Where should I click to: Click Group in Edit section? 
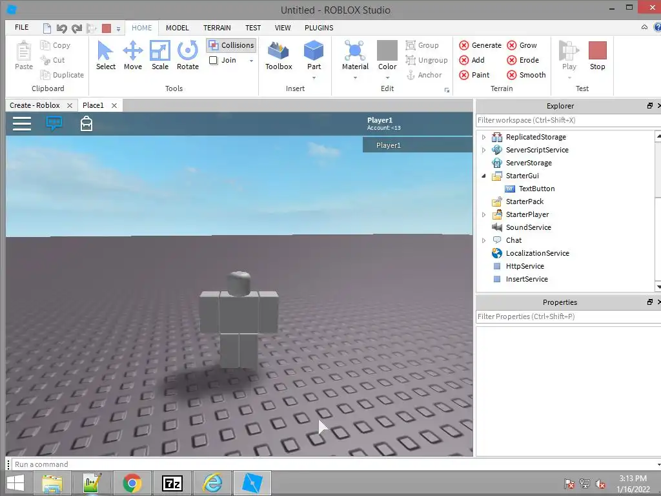tap(422, 45)
